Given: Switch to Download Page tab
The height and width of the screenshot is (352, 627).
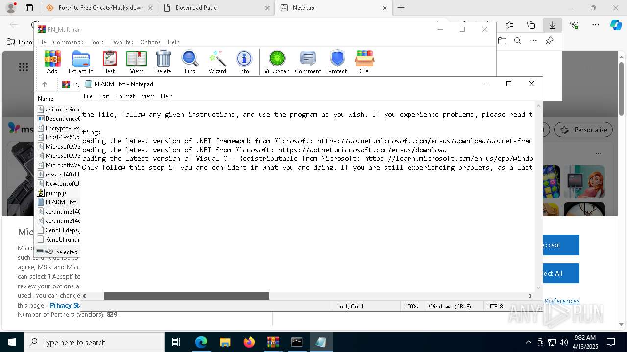Looking at the screenshot, I should point(216,8).
